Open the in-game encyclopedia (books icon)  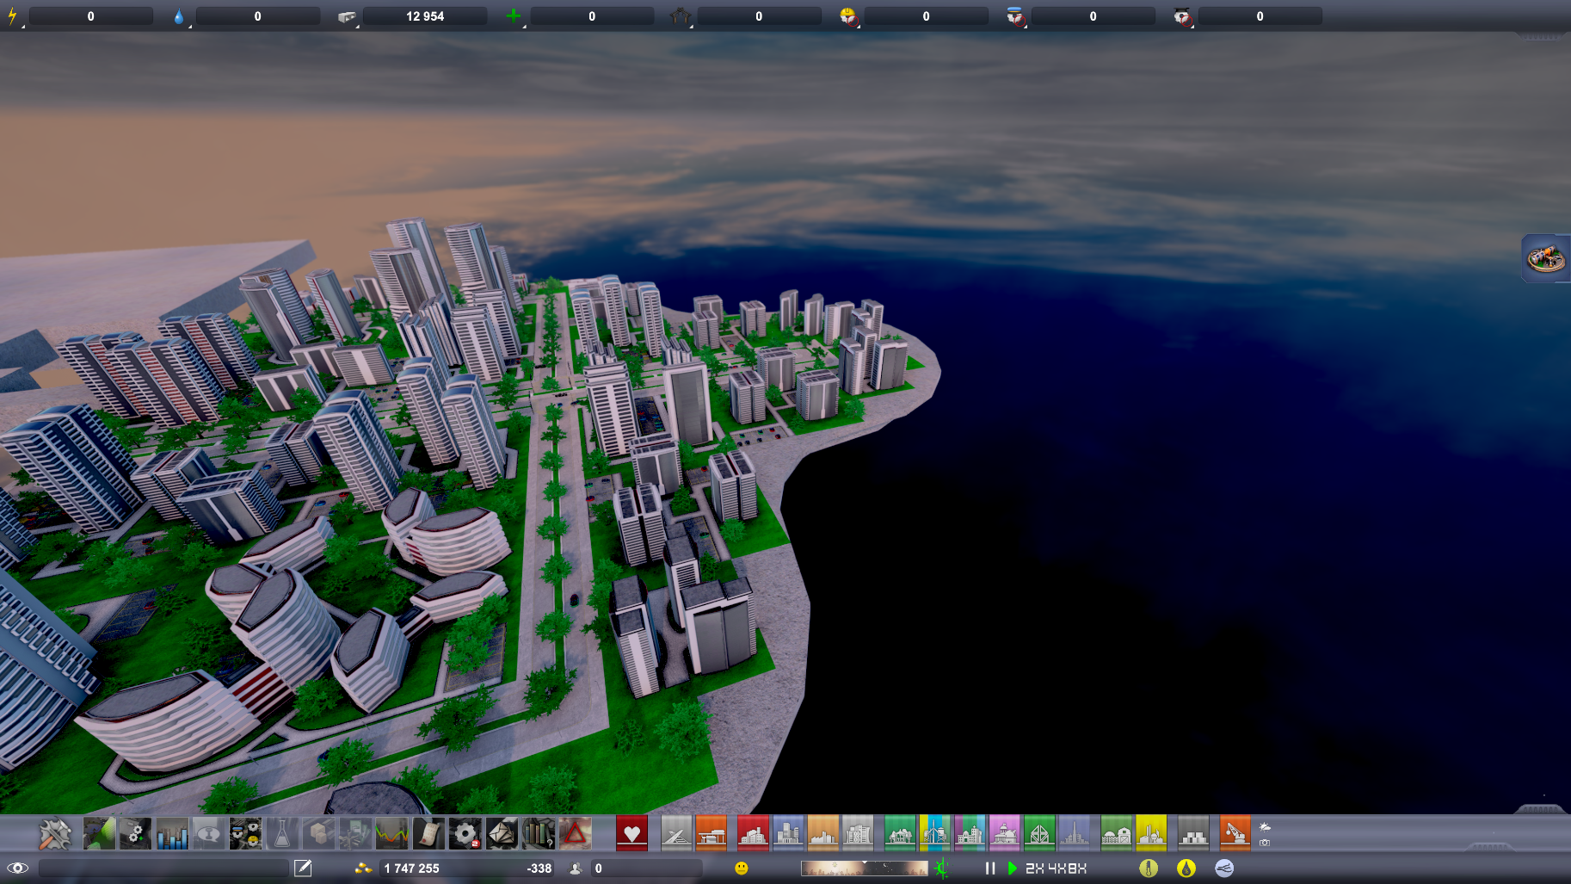pos(538,834)
